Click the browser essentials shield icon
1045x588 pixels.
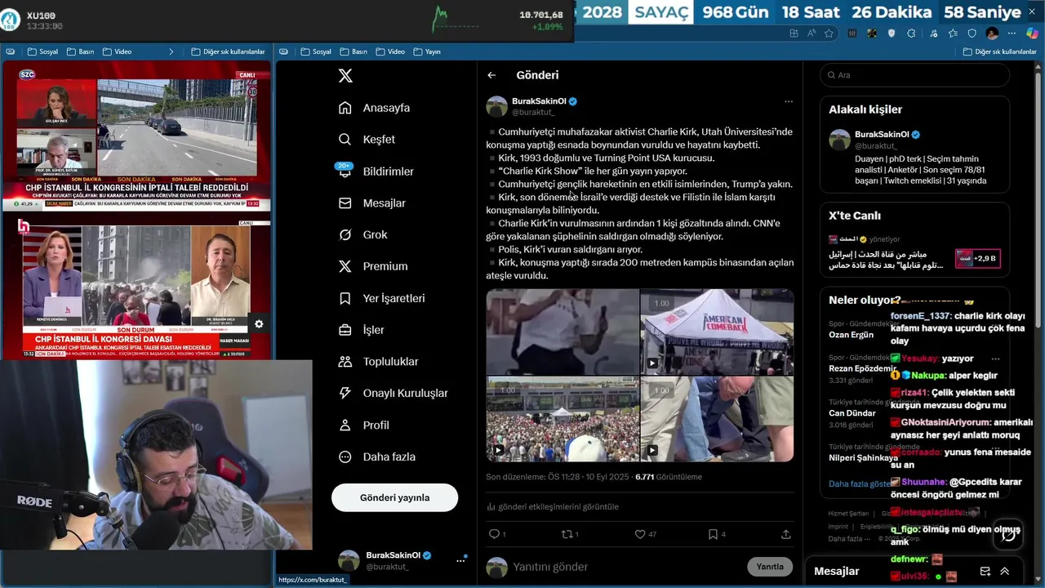tap(972, 33)
